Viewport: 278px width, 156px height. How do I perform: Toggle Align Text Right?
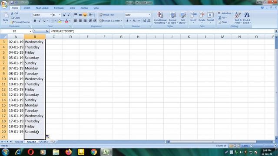85,21
